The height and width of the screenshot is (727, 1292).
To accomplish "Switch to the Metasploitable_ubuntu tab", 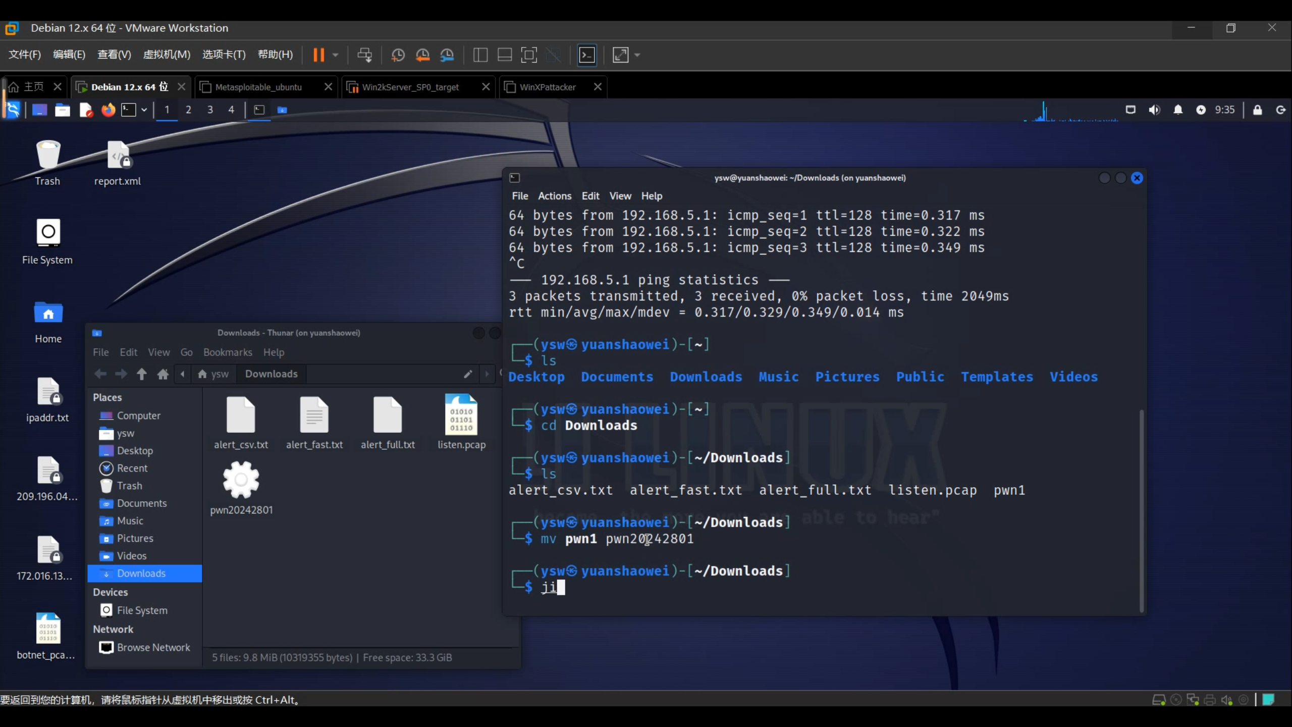I will [x=258, y=87].
